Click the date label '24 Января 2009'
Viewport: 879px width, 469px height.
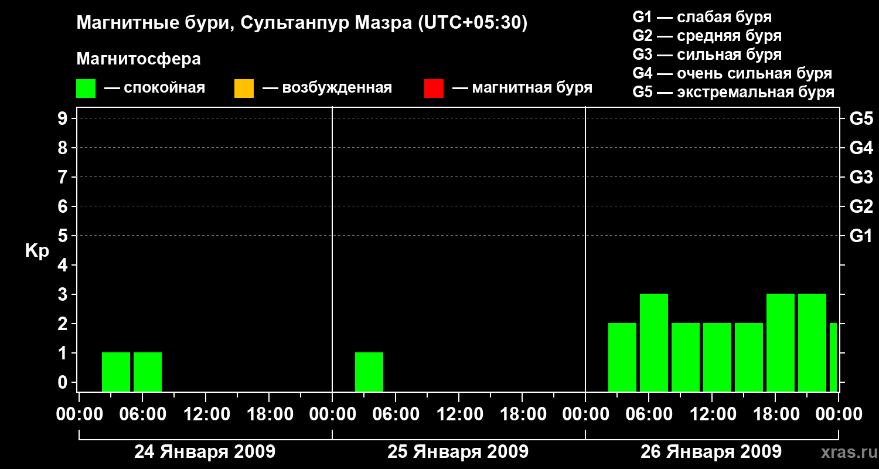pyautogui.click(x=205, y=451)
